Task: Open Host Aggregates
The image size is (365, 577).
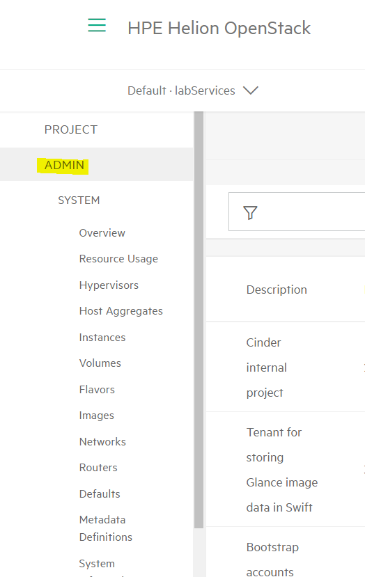Action: (121, 311)
